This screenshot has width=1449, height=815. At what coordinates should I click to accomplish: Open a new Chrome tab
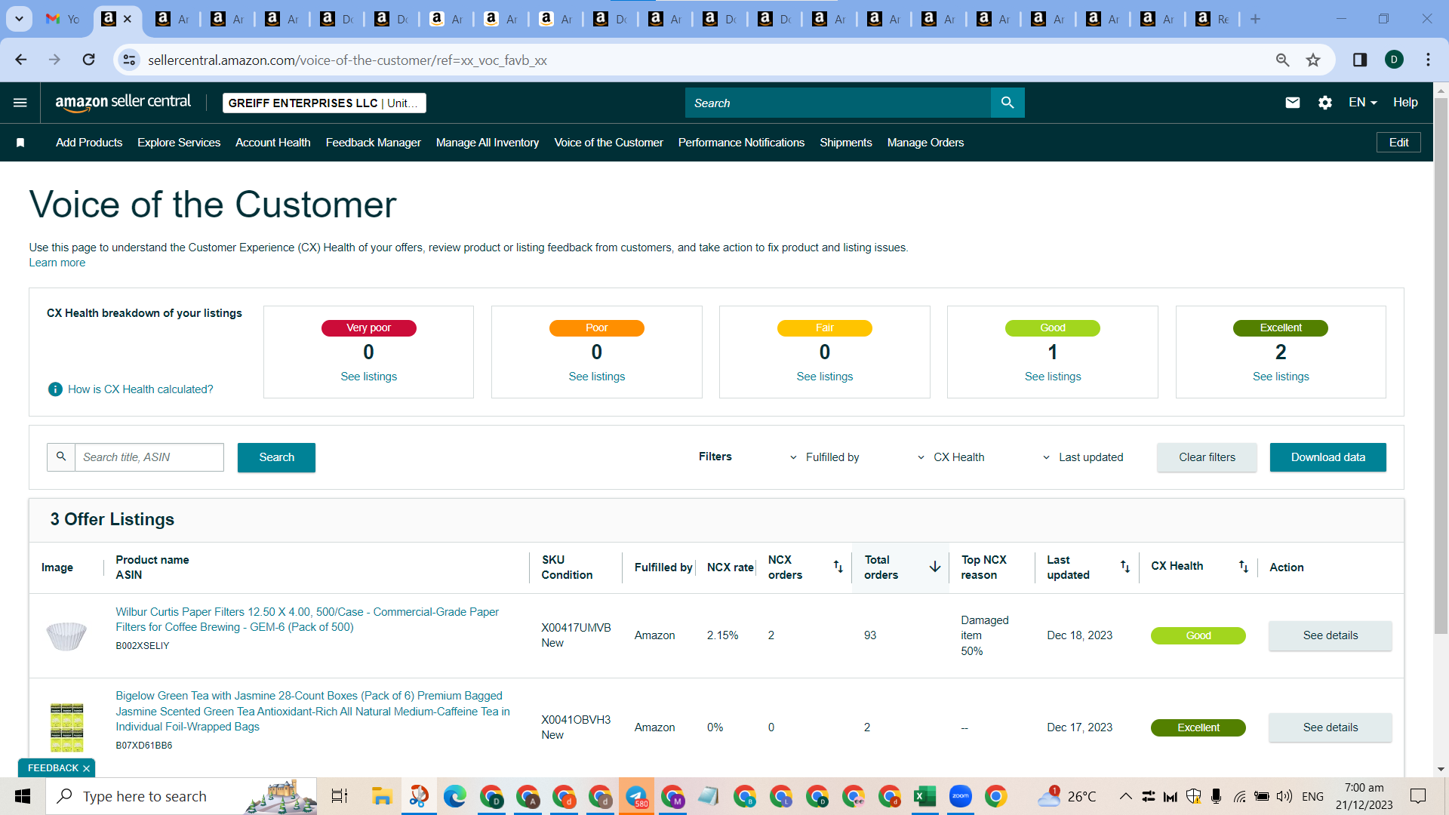(1255, 19)
